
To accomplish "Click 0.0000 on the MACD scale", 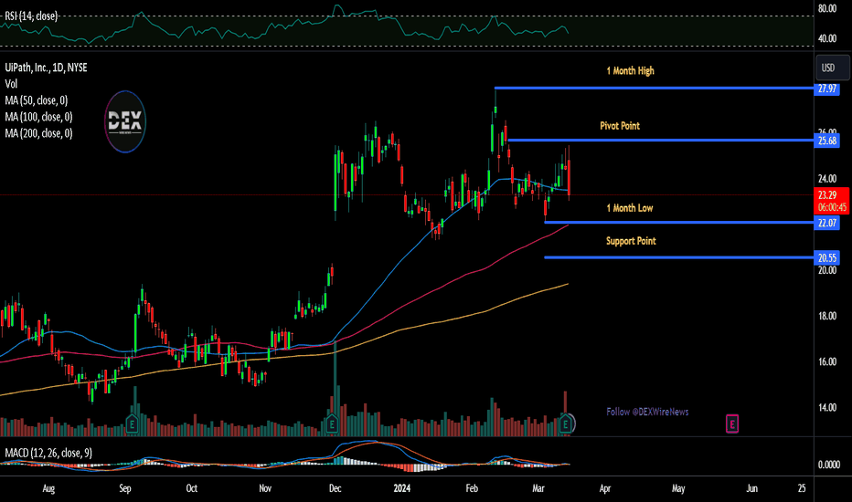I will click(829, 465).
